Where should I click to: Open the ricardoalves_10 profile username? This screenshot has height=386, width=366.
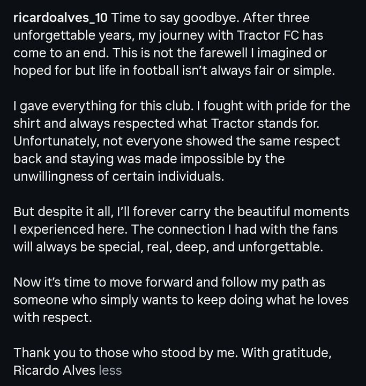(x=61, y=18)
